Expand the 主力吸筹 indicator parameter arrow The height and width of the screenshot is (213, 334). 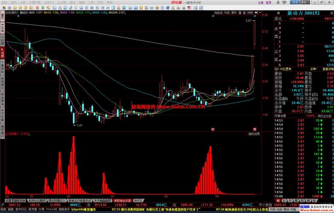[x=28, y=134]
